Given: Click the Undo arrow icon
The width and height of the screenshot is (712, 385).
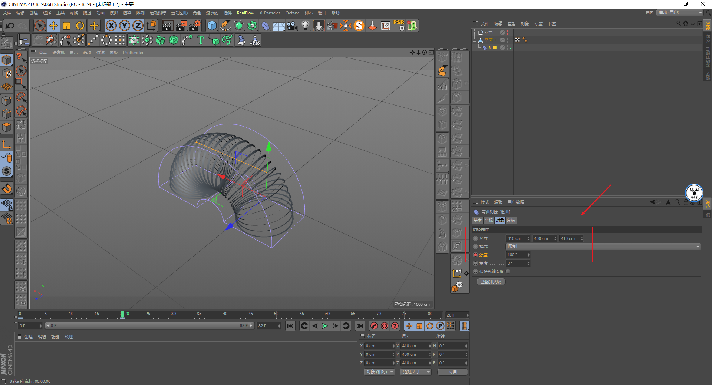Looking at the screenshot, I should [10, 26].
